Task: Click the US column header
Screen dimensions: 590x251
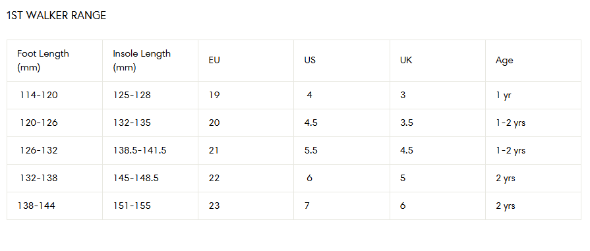Action: coord(341,61)
